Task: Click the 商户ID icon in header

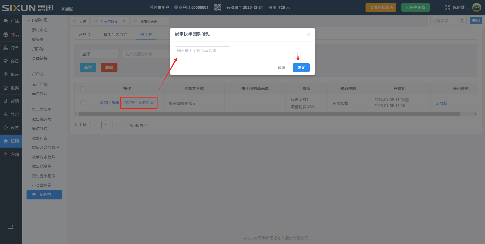Action: (x=176, y=7)
